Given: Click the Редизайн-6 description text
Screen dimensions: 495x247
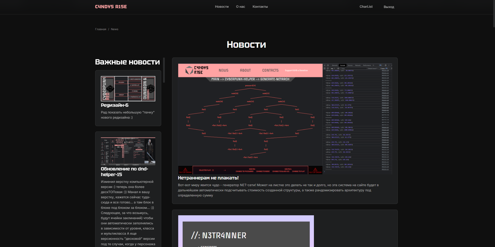Looking at the screenshot, I should [x=128, y=115].
